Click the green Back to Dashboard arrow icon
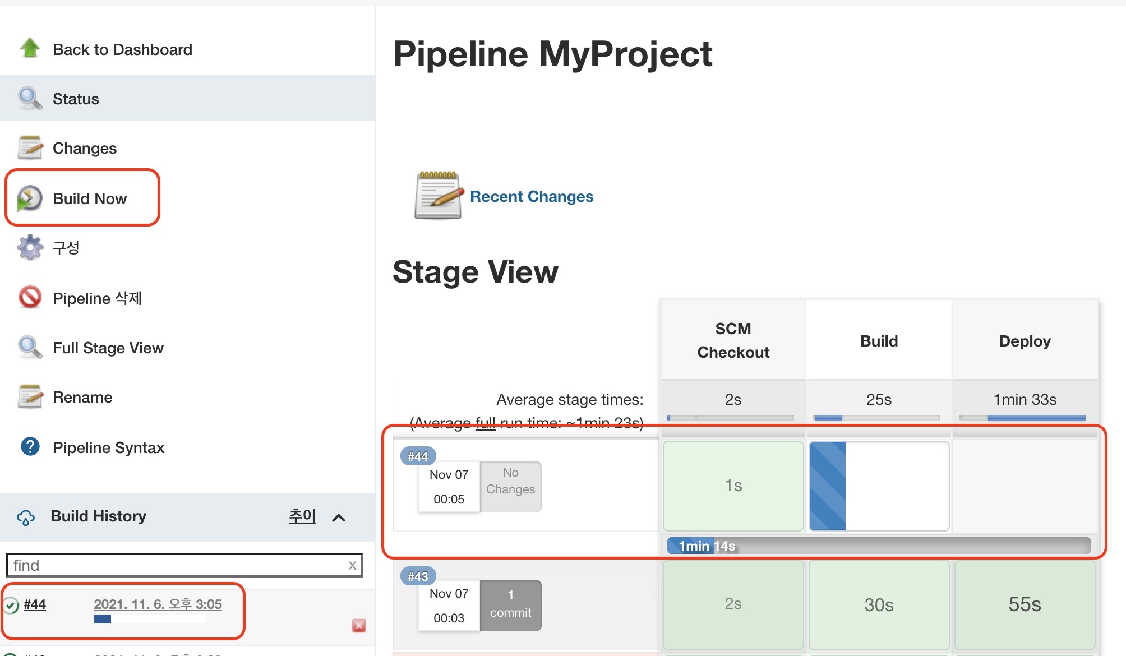Viewport: 1126px width, 656px height. click(x=30, y=49)
